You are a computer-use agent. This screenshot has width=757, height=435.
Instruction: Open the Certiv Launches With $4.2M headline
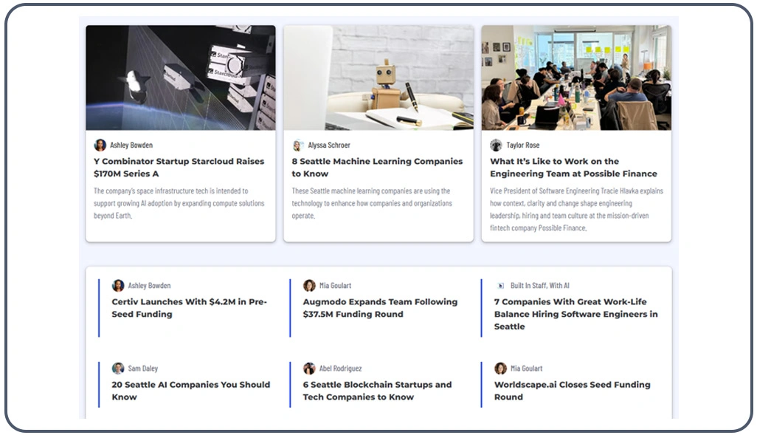[x=189, y=308]
